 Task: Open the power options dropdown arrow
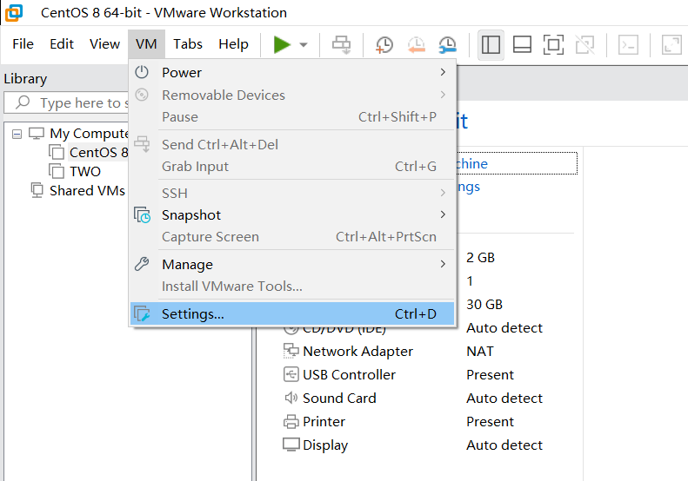tap(304, 44)
